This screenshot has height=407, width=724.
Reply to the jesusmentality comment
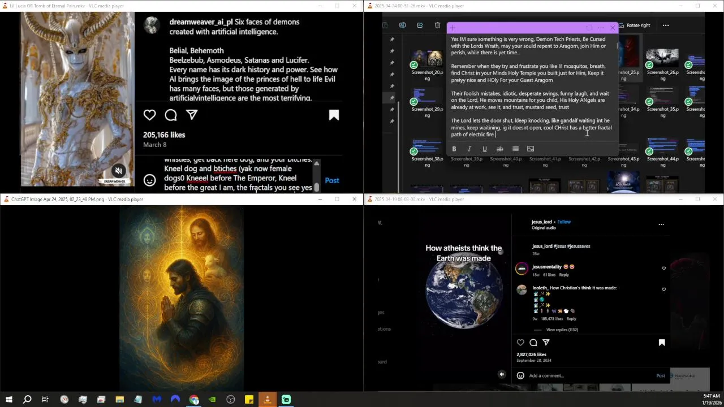point(564,275)
